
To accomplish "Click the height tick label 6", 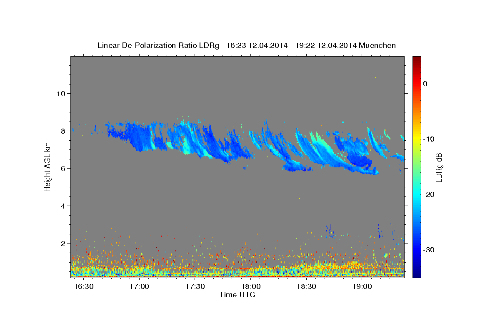I will click(x=62, y=169).
